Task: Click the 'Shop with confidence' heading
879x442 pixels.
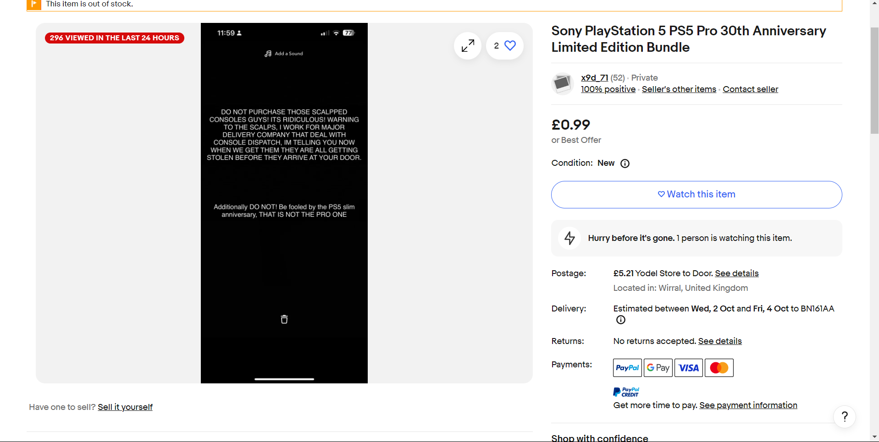Action: (600, 438)
